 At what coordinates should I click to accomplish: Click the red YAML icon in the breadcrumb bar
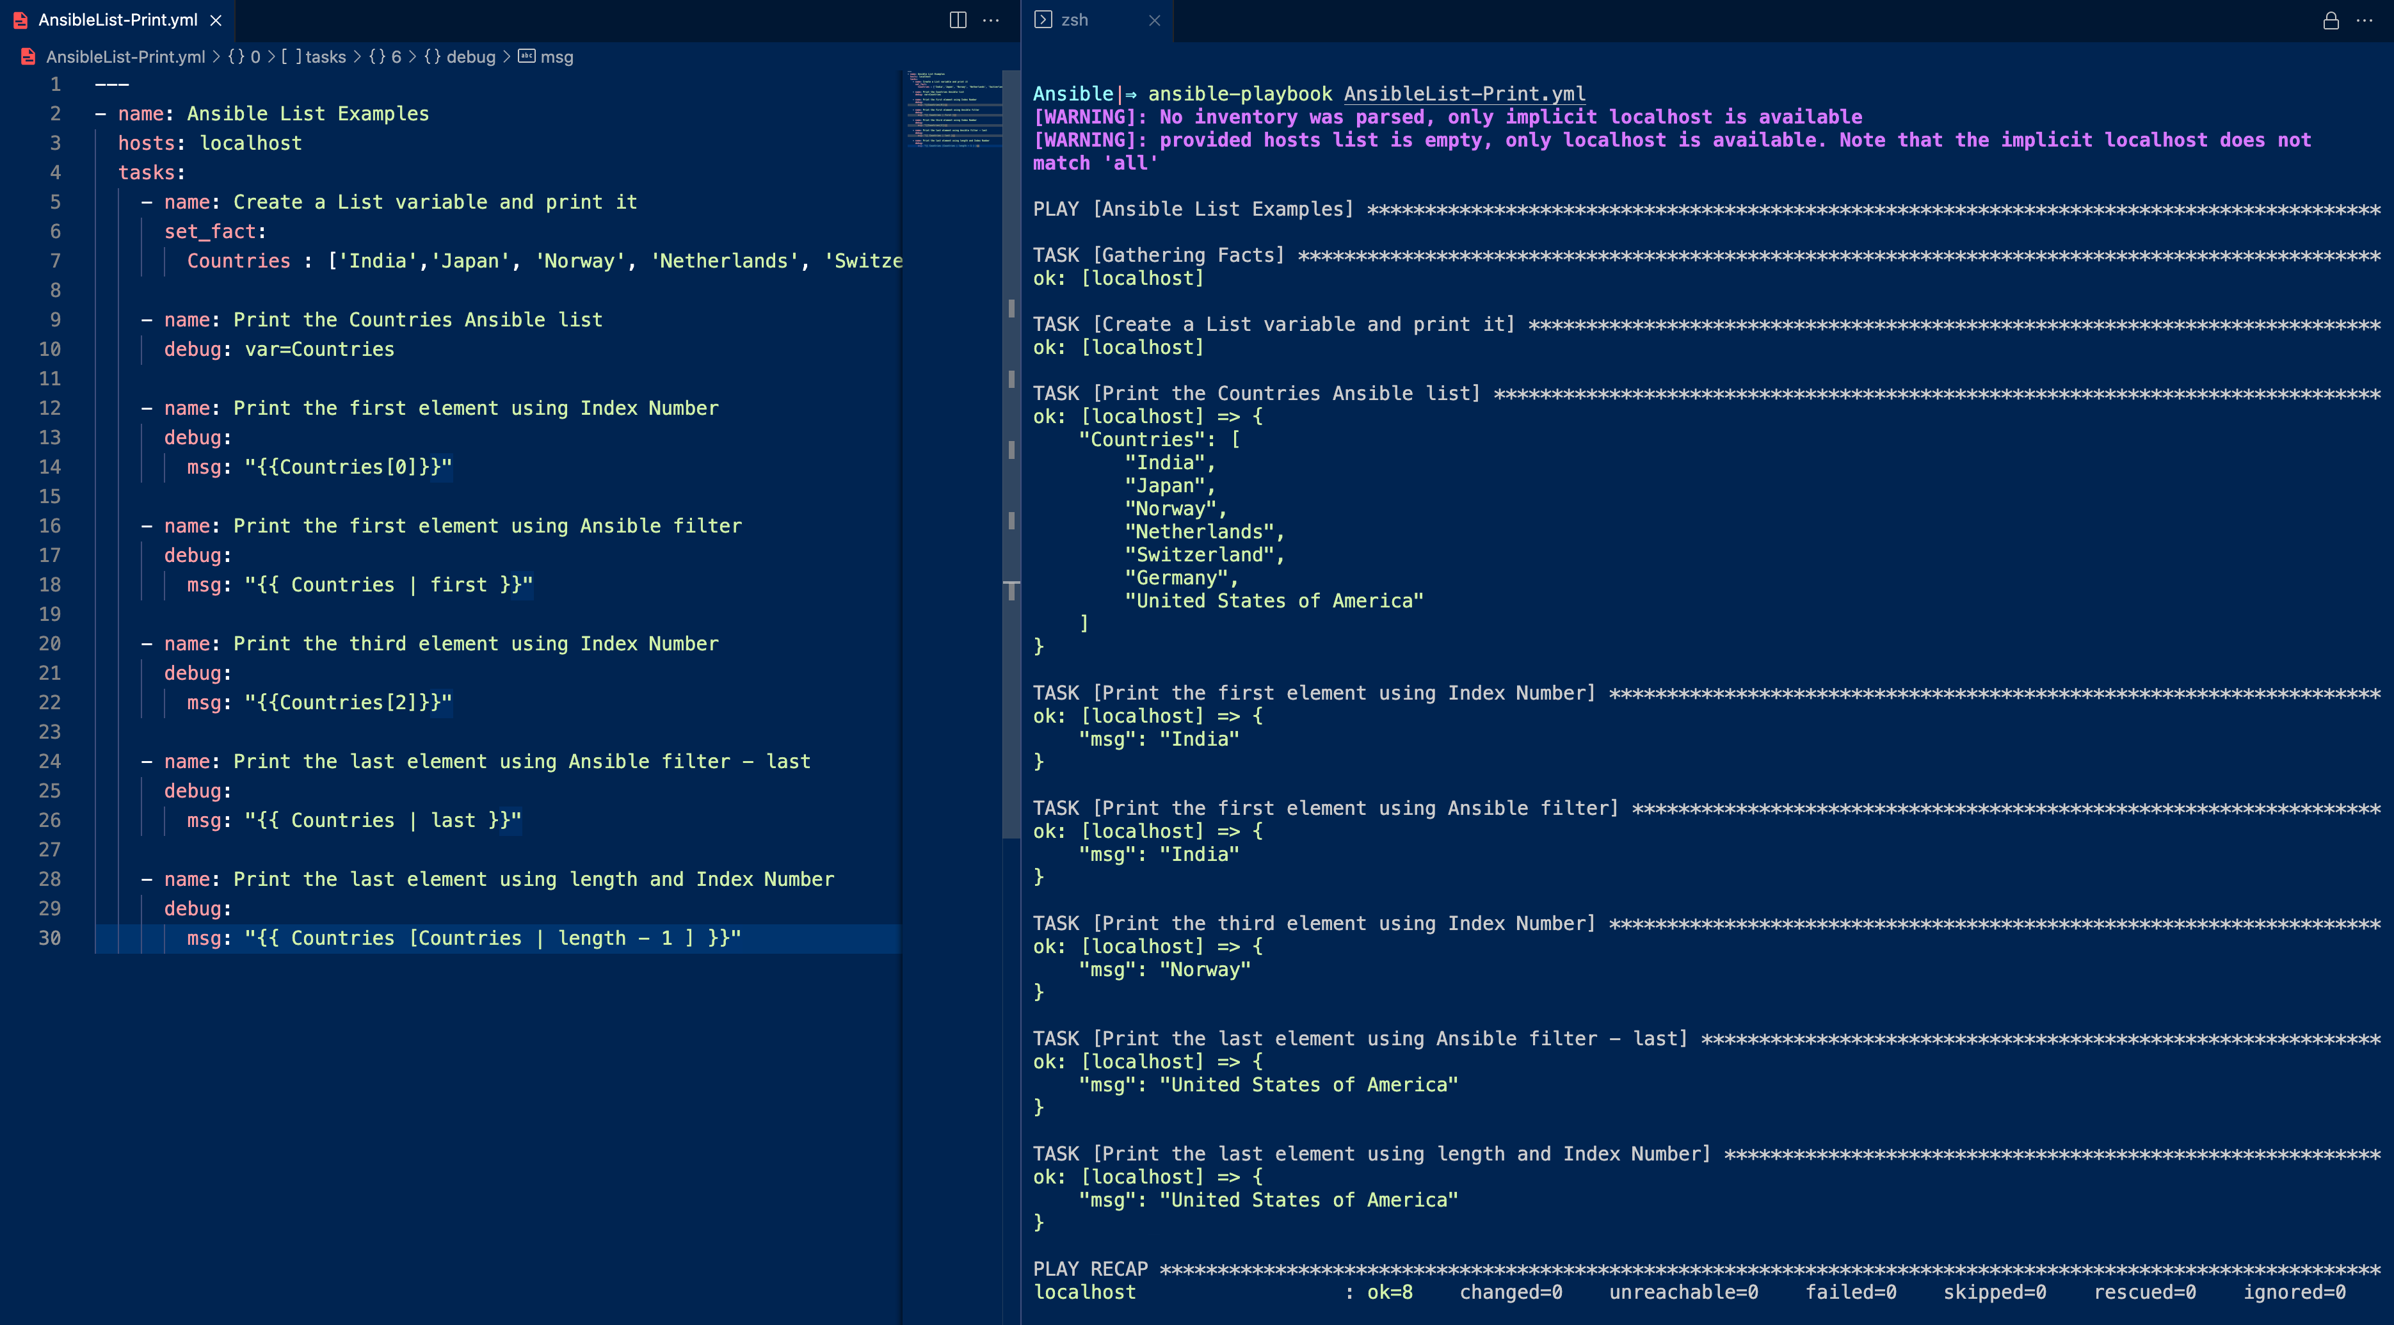[x=27, y=57]
